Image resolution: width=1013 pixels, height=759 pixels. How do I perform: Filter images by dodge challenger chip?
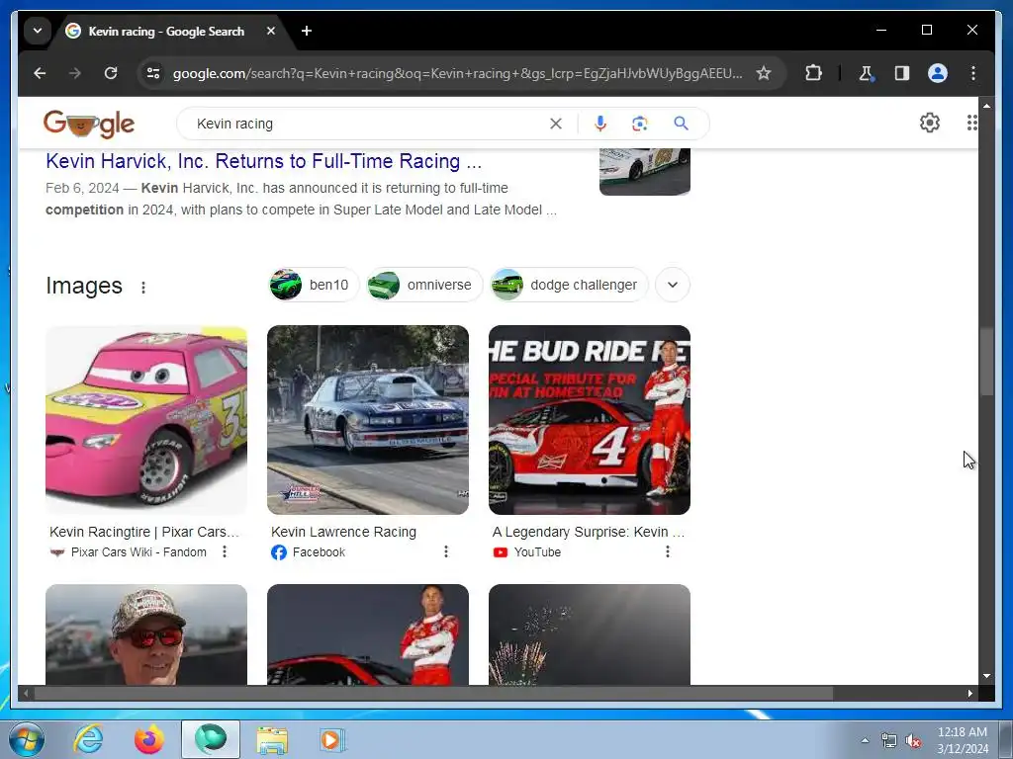coord(569,285)
